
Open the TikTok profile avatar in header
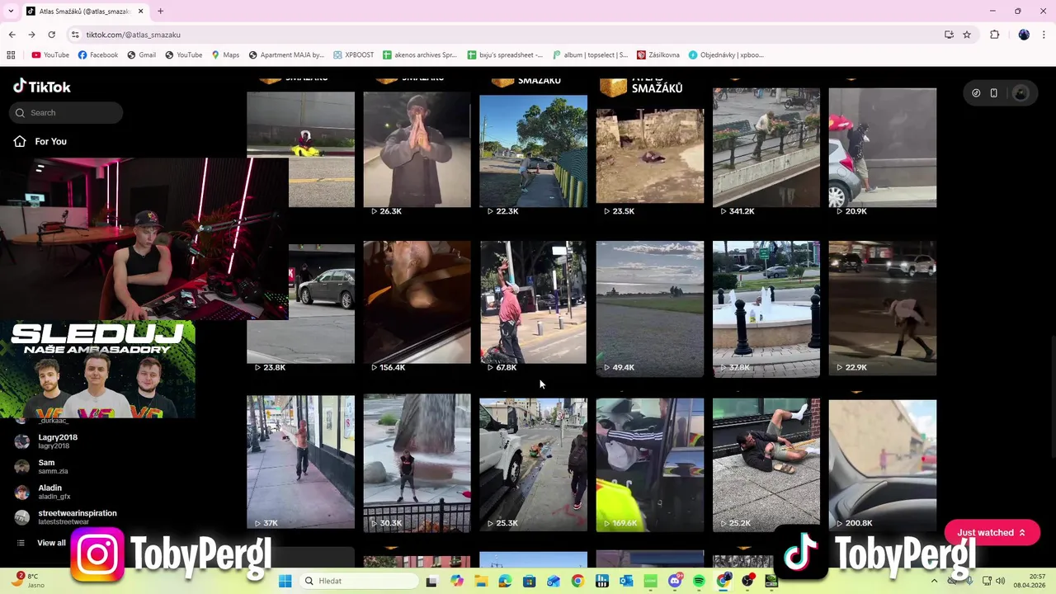1021,93
